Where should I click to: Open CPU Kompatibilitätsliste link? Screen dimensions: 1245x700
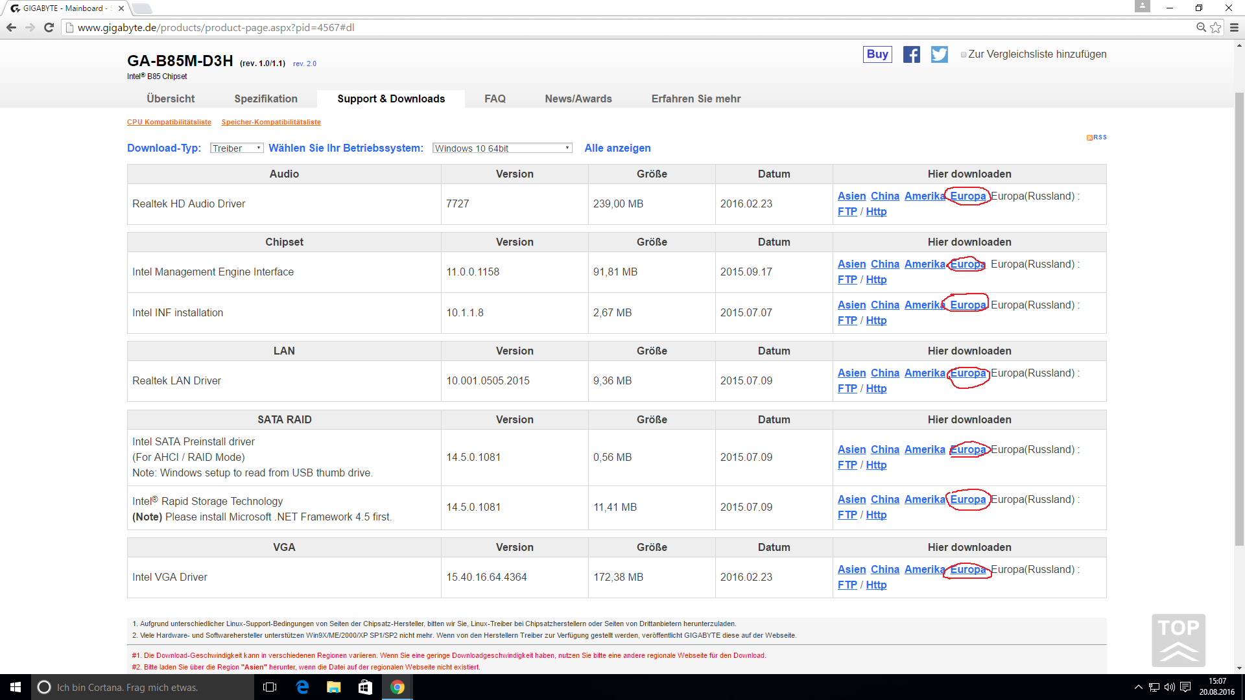point(169,122)
